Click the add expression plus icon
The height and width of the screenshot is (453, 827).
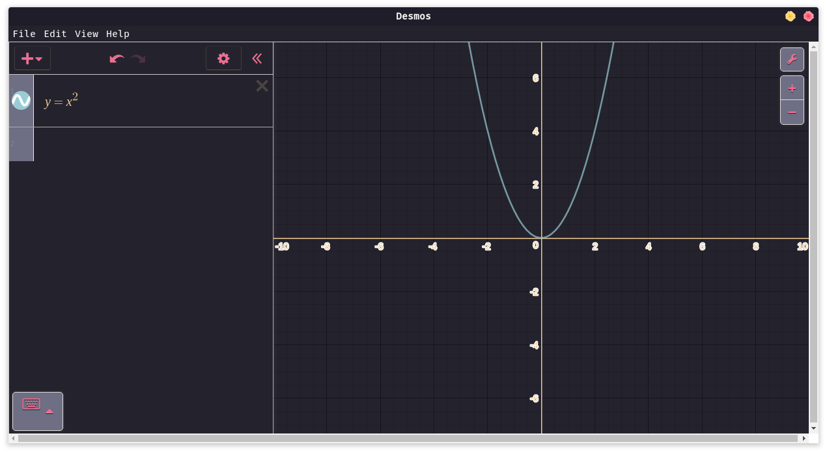(27, 58)
